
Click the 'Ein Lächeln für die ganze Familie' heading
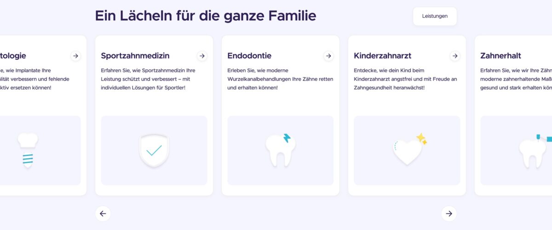tap(206, 16)
